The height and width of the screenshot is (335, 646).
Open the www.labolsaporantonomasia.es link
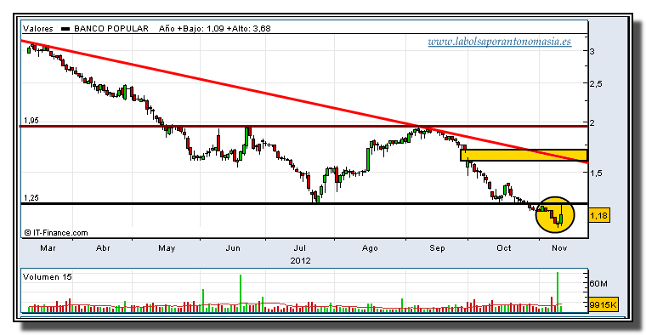tap(499, 42)
